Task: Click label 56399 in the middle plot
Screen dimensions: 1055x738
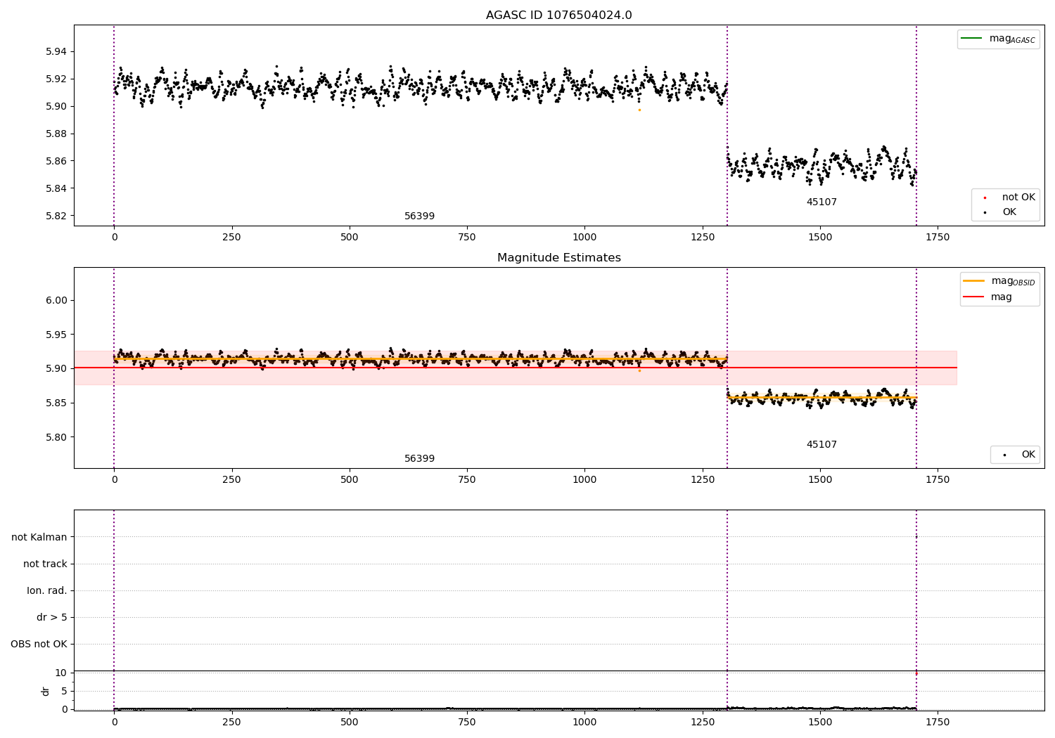Action: pyautogui.click(x=419, y=459)
